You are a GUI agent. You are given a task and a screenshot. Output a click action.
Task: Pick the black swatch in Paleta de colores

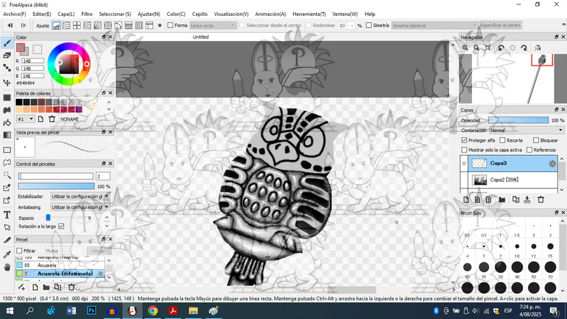click(19, 102)
